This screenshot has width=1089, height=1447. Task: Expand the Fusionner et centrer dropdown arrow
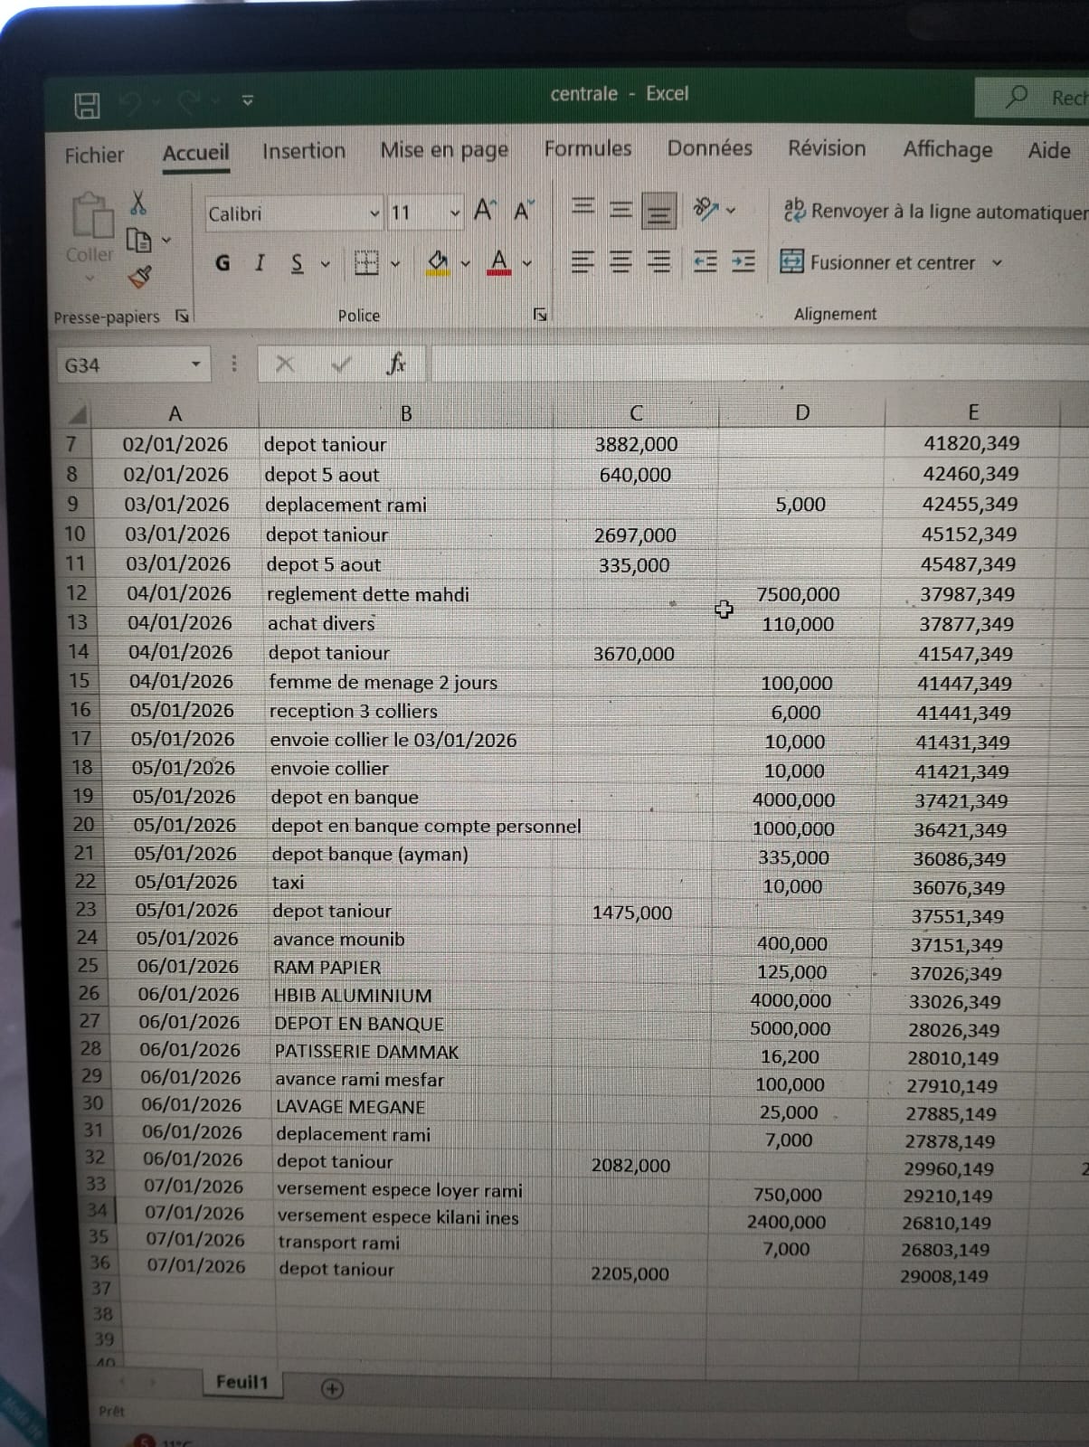pyautogui.click(x=997, y=263)
